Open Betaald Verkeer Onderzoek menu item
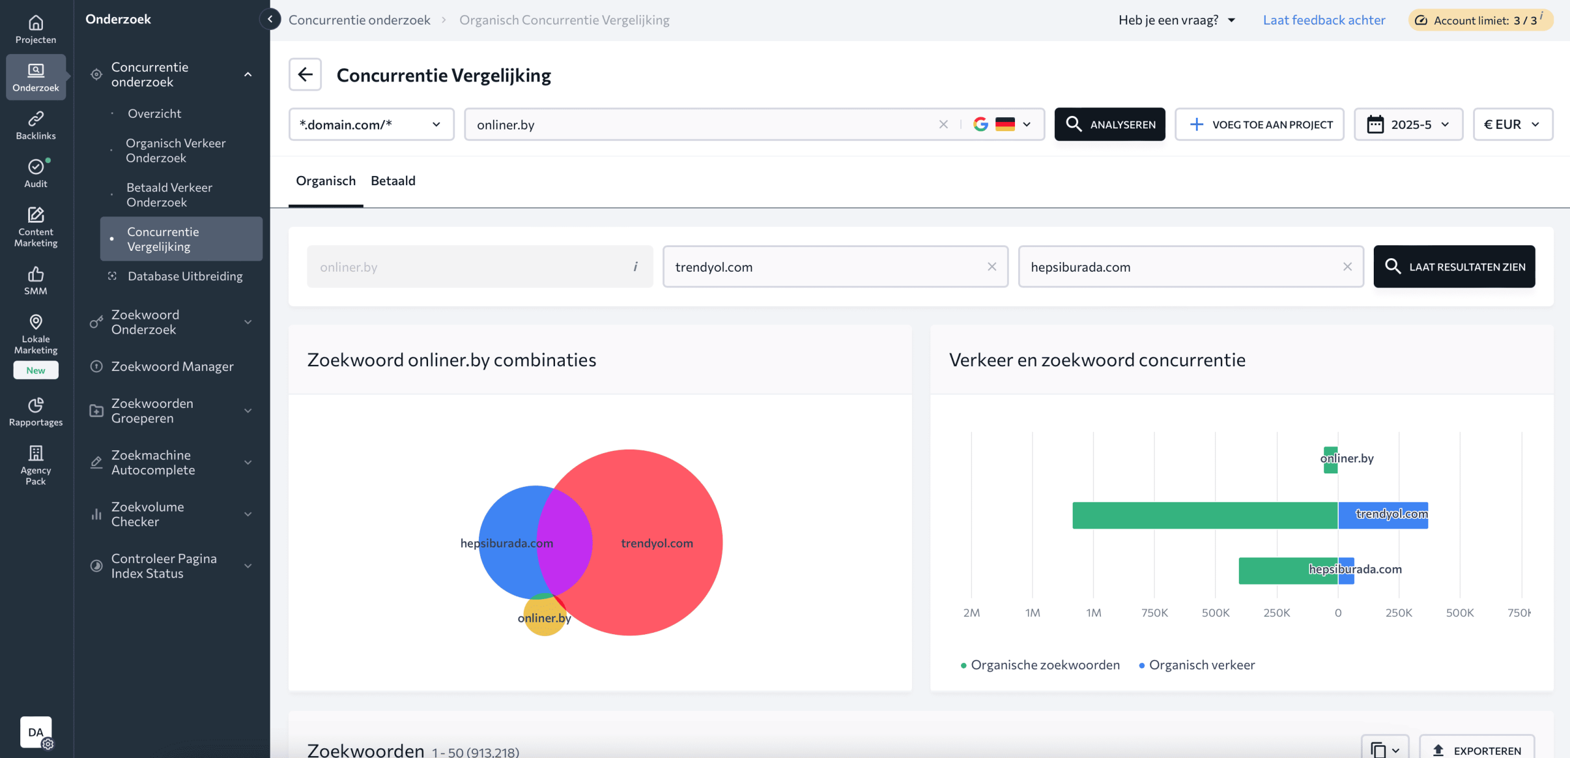Viewport: 1570px width, 758px height. [x=169, y=194]
